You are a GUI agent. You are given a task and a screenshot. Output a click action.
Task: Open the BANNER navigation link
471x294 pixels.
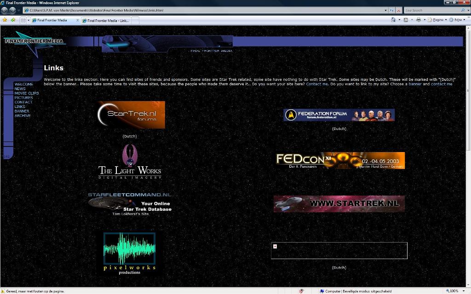pos(22,111)
